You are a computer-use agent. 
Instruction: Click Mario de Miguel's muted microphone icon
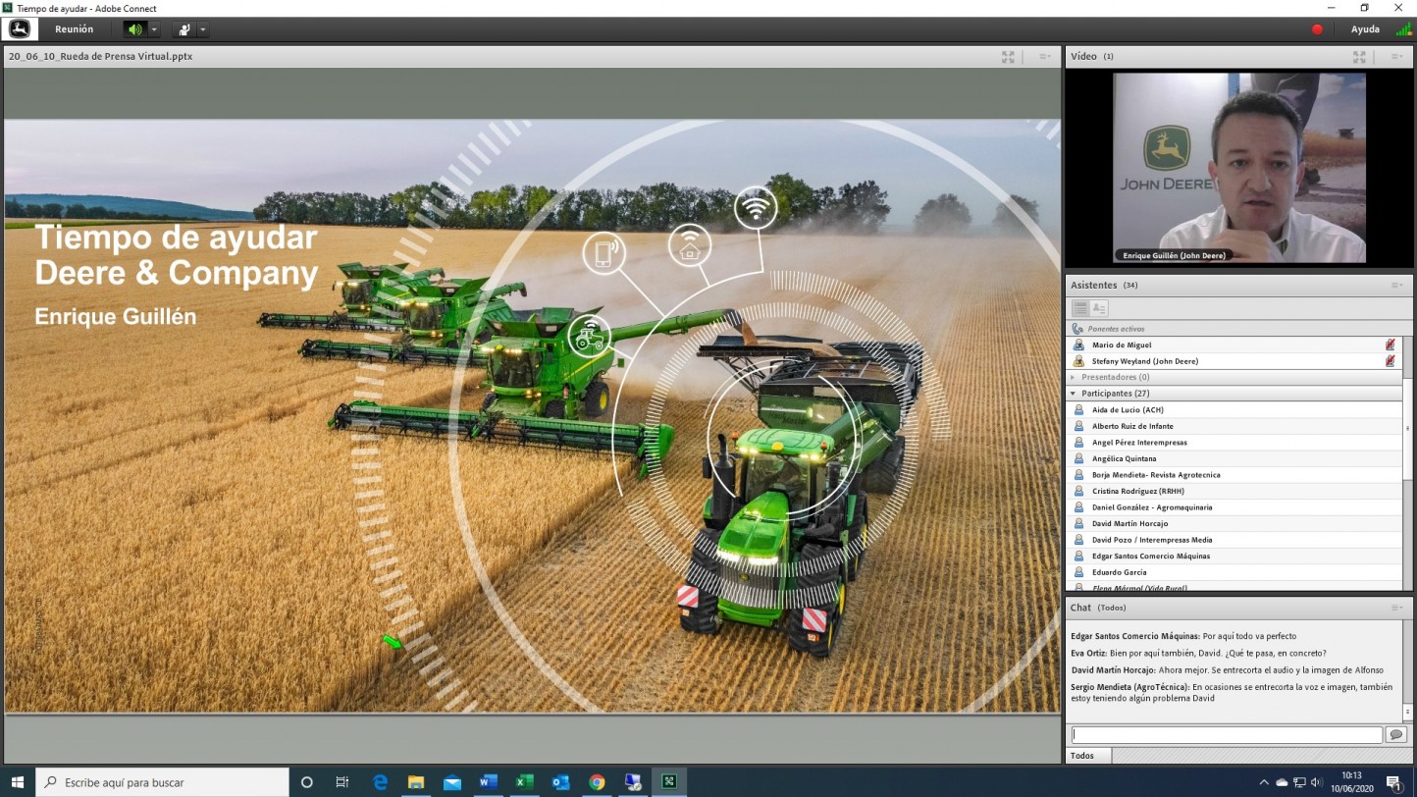[x=1390, y=345]
